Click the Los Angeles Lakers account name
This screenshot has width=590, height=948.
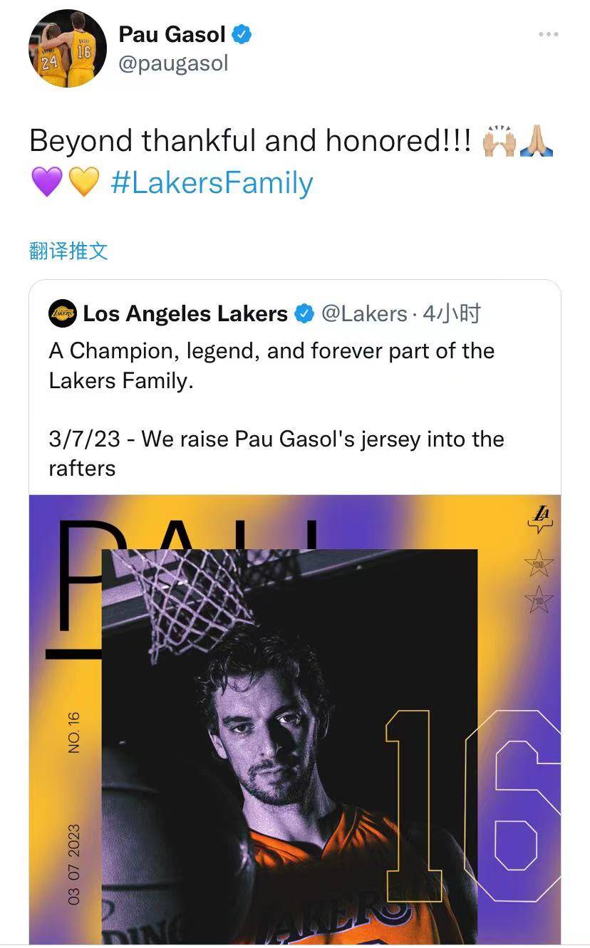pyautogui.click(x=185, y=313)
